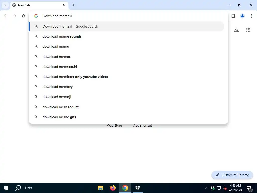Choose 'download meme sounds' suggestion

[x=127, y=36]
